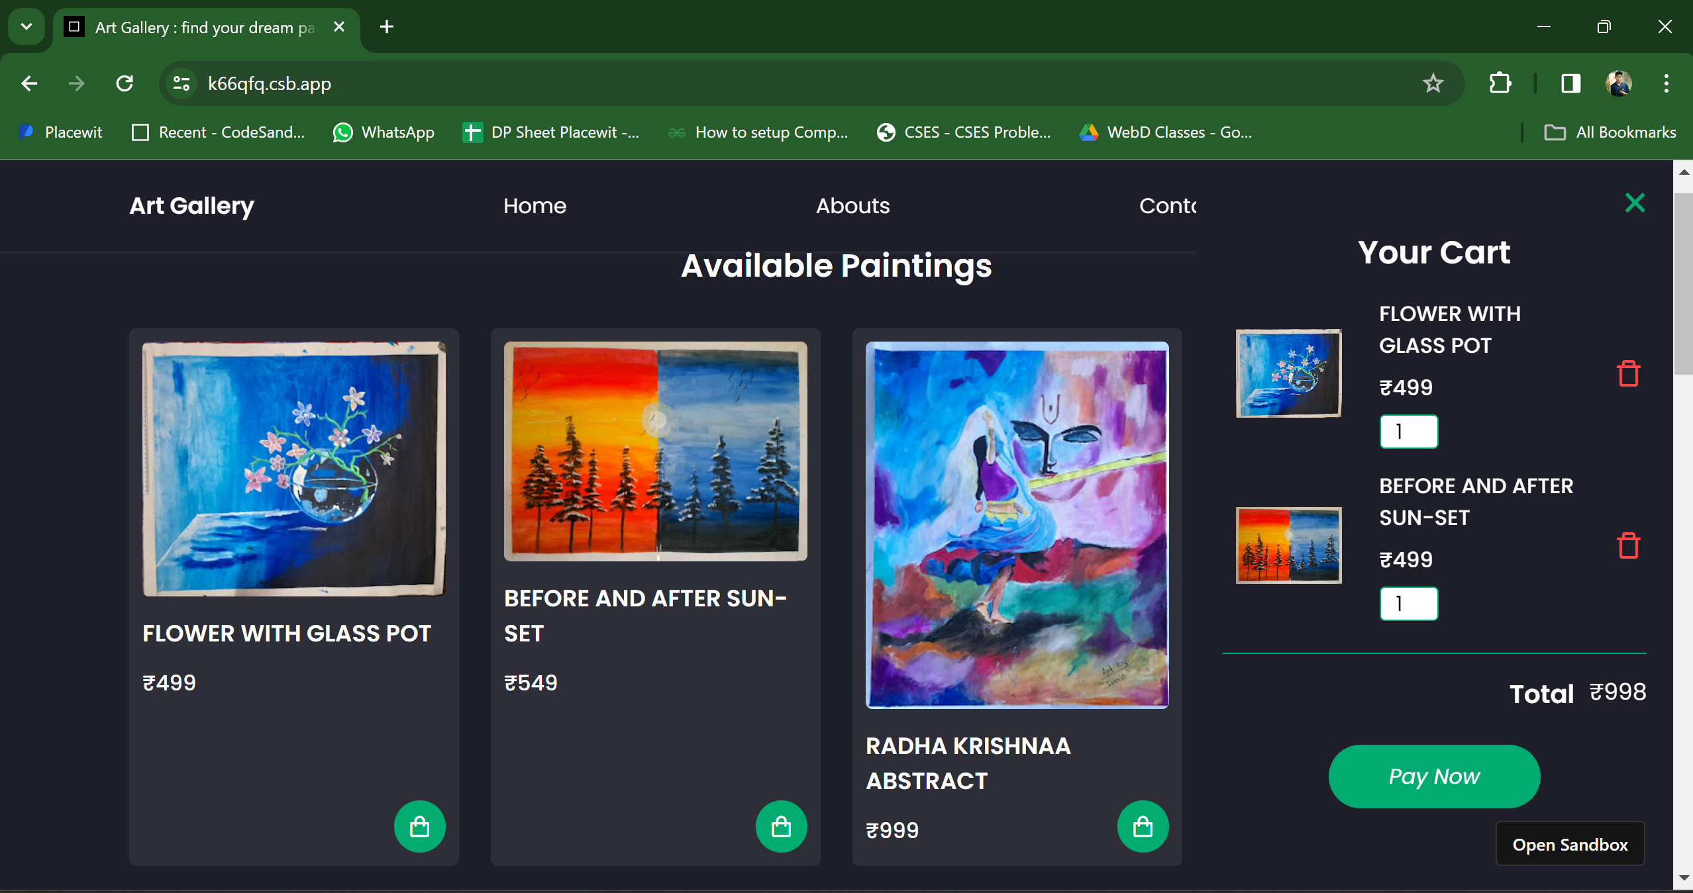Open the Abouts nav link

tap(852, 206)
